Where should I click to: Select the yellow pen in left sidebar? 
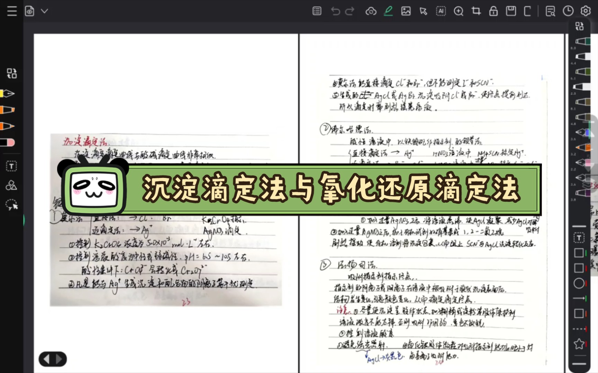(7, 94)
